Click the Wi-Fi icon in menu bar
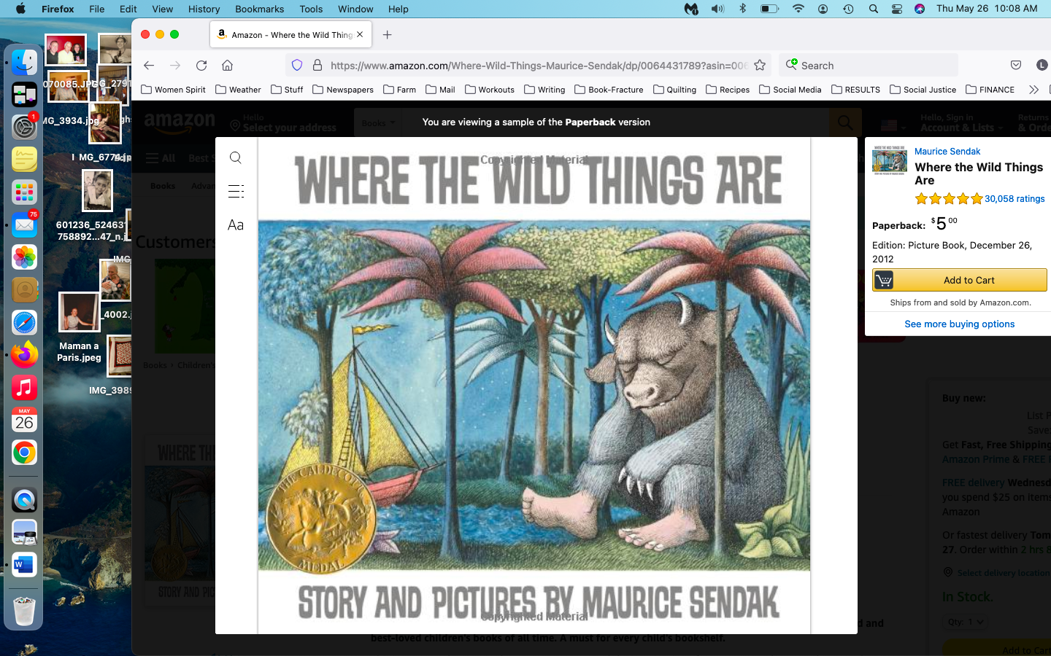Image resolution: width=1051 pixels, height=656 pixels. coord(798,9)
